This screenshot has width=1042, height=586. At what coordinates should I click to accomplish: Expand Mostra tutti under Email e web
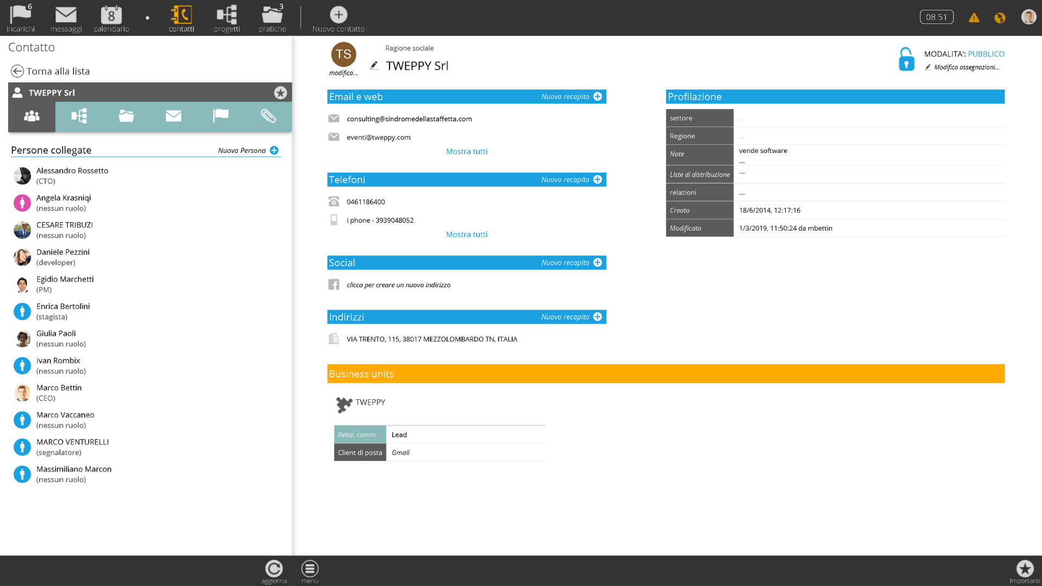click(467, 151)
